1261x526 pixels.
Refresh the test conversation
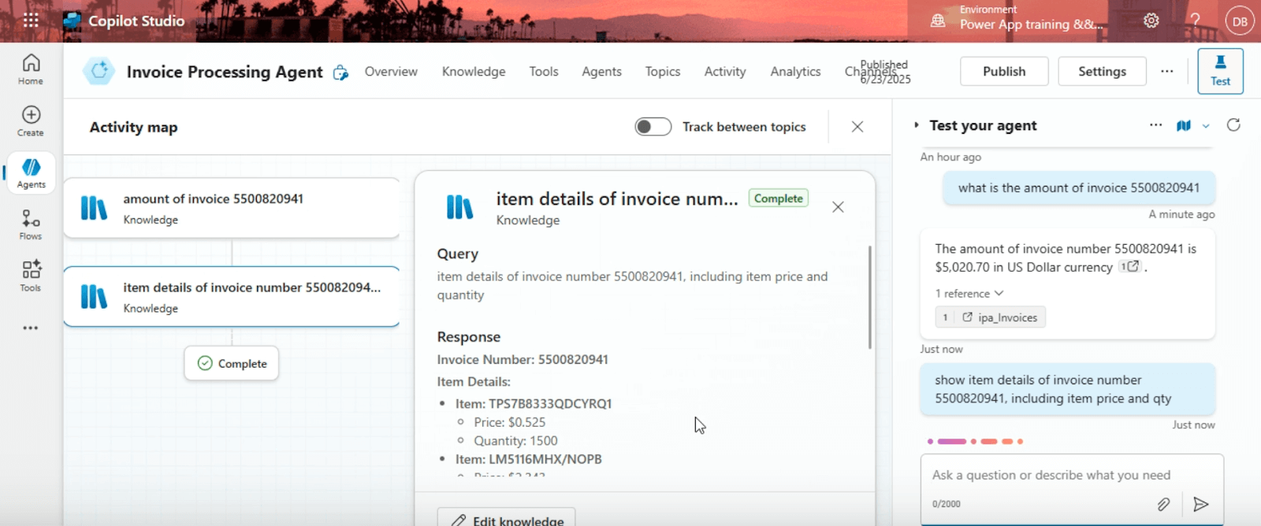pyautogui.click(x=1233, y=125)
